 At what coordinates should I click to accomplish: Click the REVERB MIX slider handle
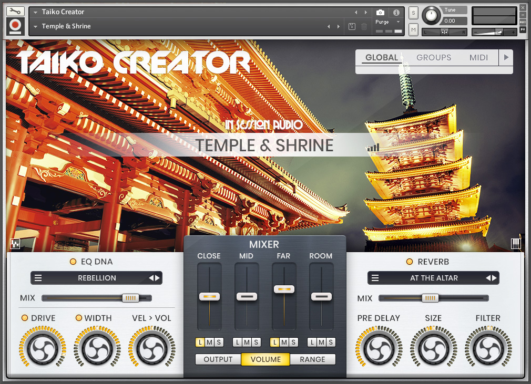point(430,298)
